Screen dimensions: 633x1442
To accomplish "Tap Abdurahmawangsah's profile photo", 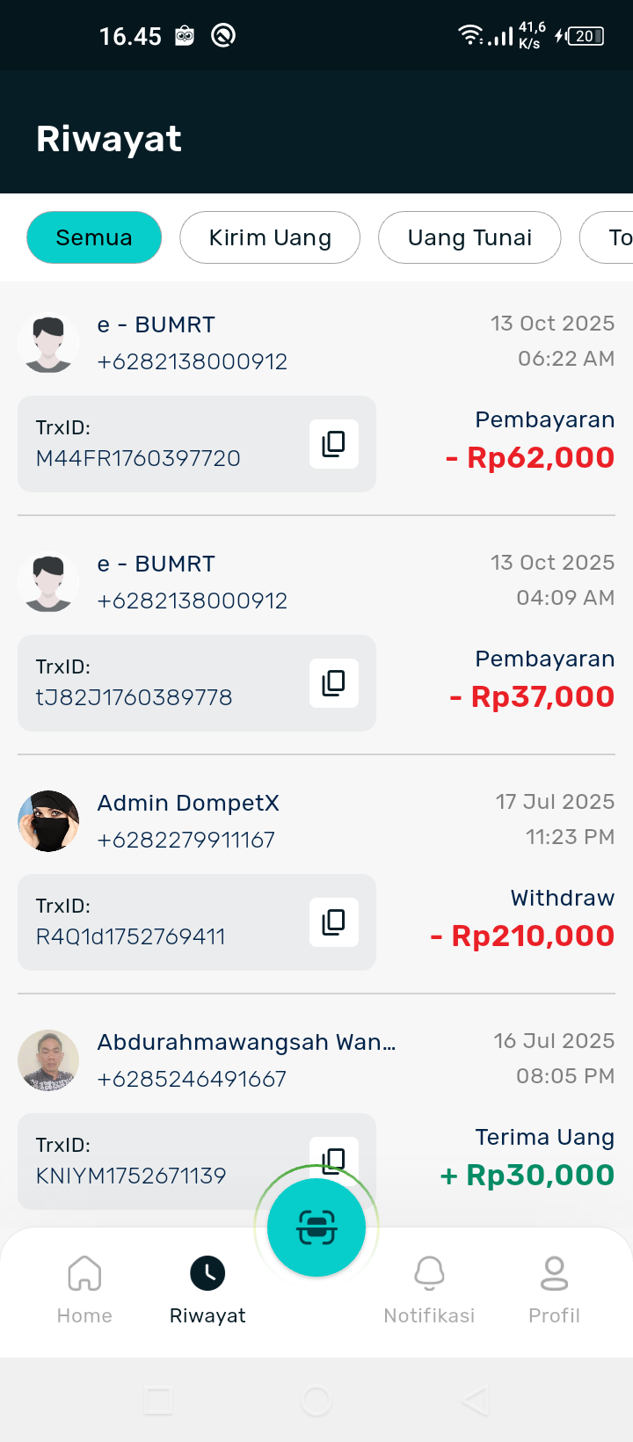I will click(48, 1060).
